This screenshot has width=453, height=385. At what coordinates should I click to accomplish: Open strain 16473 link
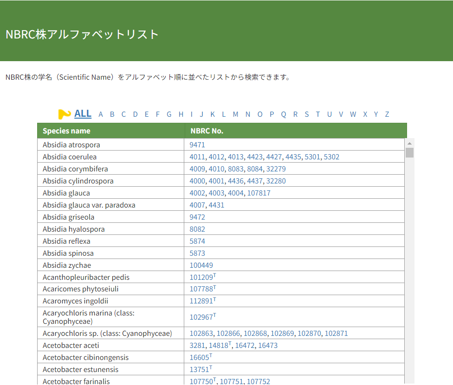(x=268, y=346)
